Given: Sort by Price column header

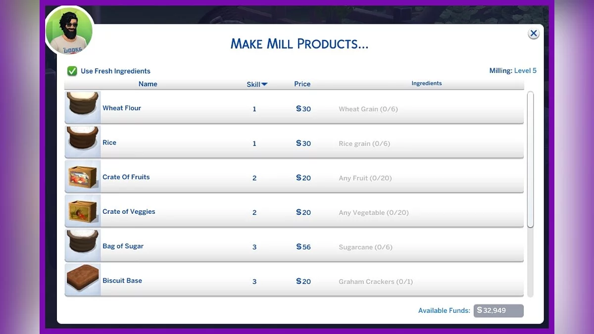Looking at the screenshot, I should 302,84.
